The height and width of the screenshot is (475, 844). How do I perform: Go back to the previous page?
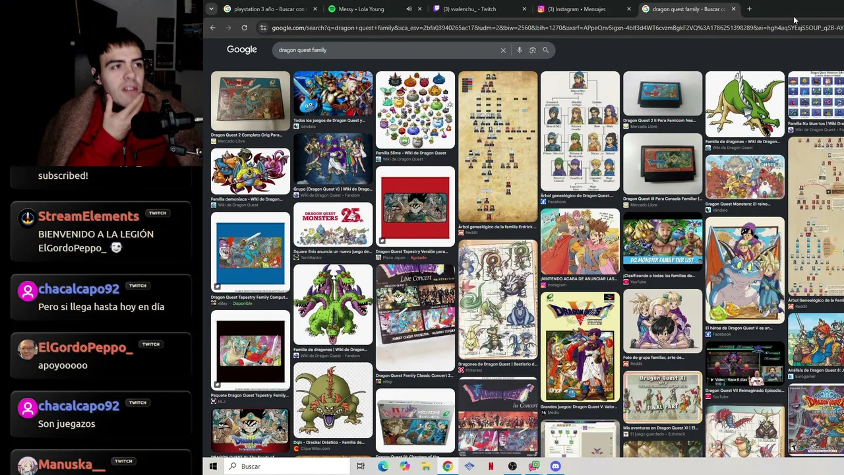tap(212, 28)
